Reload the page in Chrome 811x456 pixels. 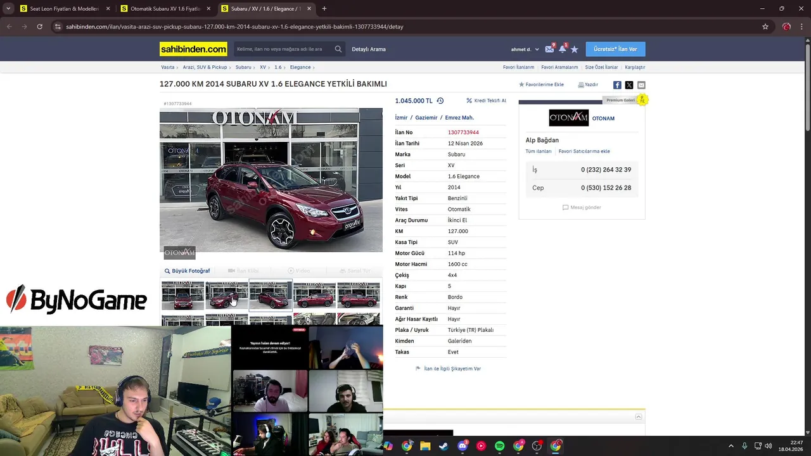[39, 27]
